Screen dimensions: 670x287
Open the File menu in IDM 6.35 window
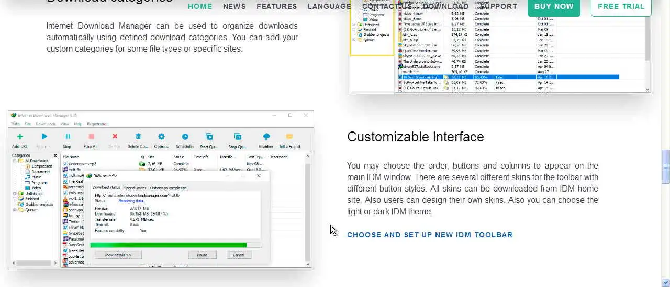tap(27, 124)
